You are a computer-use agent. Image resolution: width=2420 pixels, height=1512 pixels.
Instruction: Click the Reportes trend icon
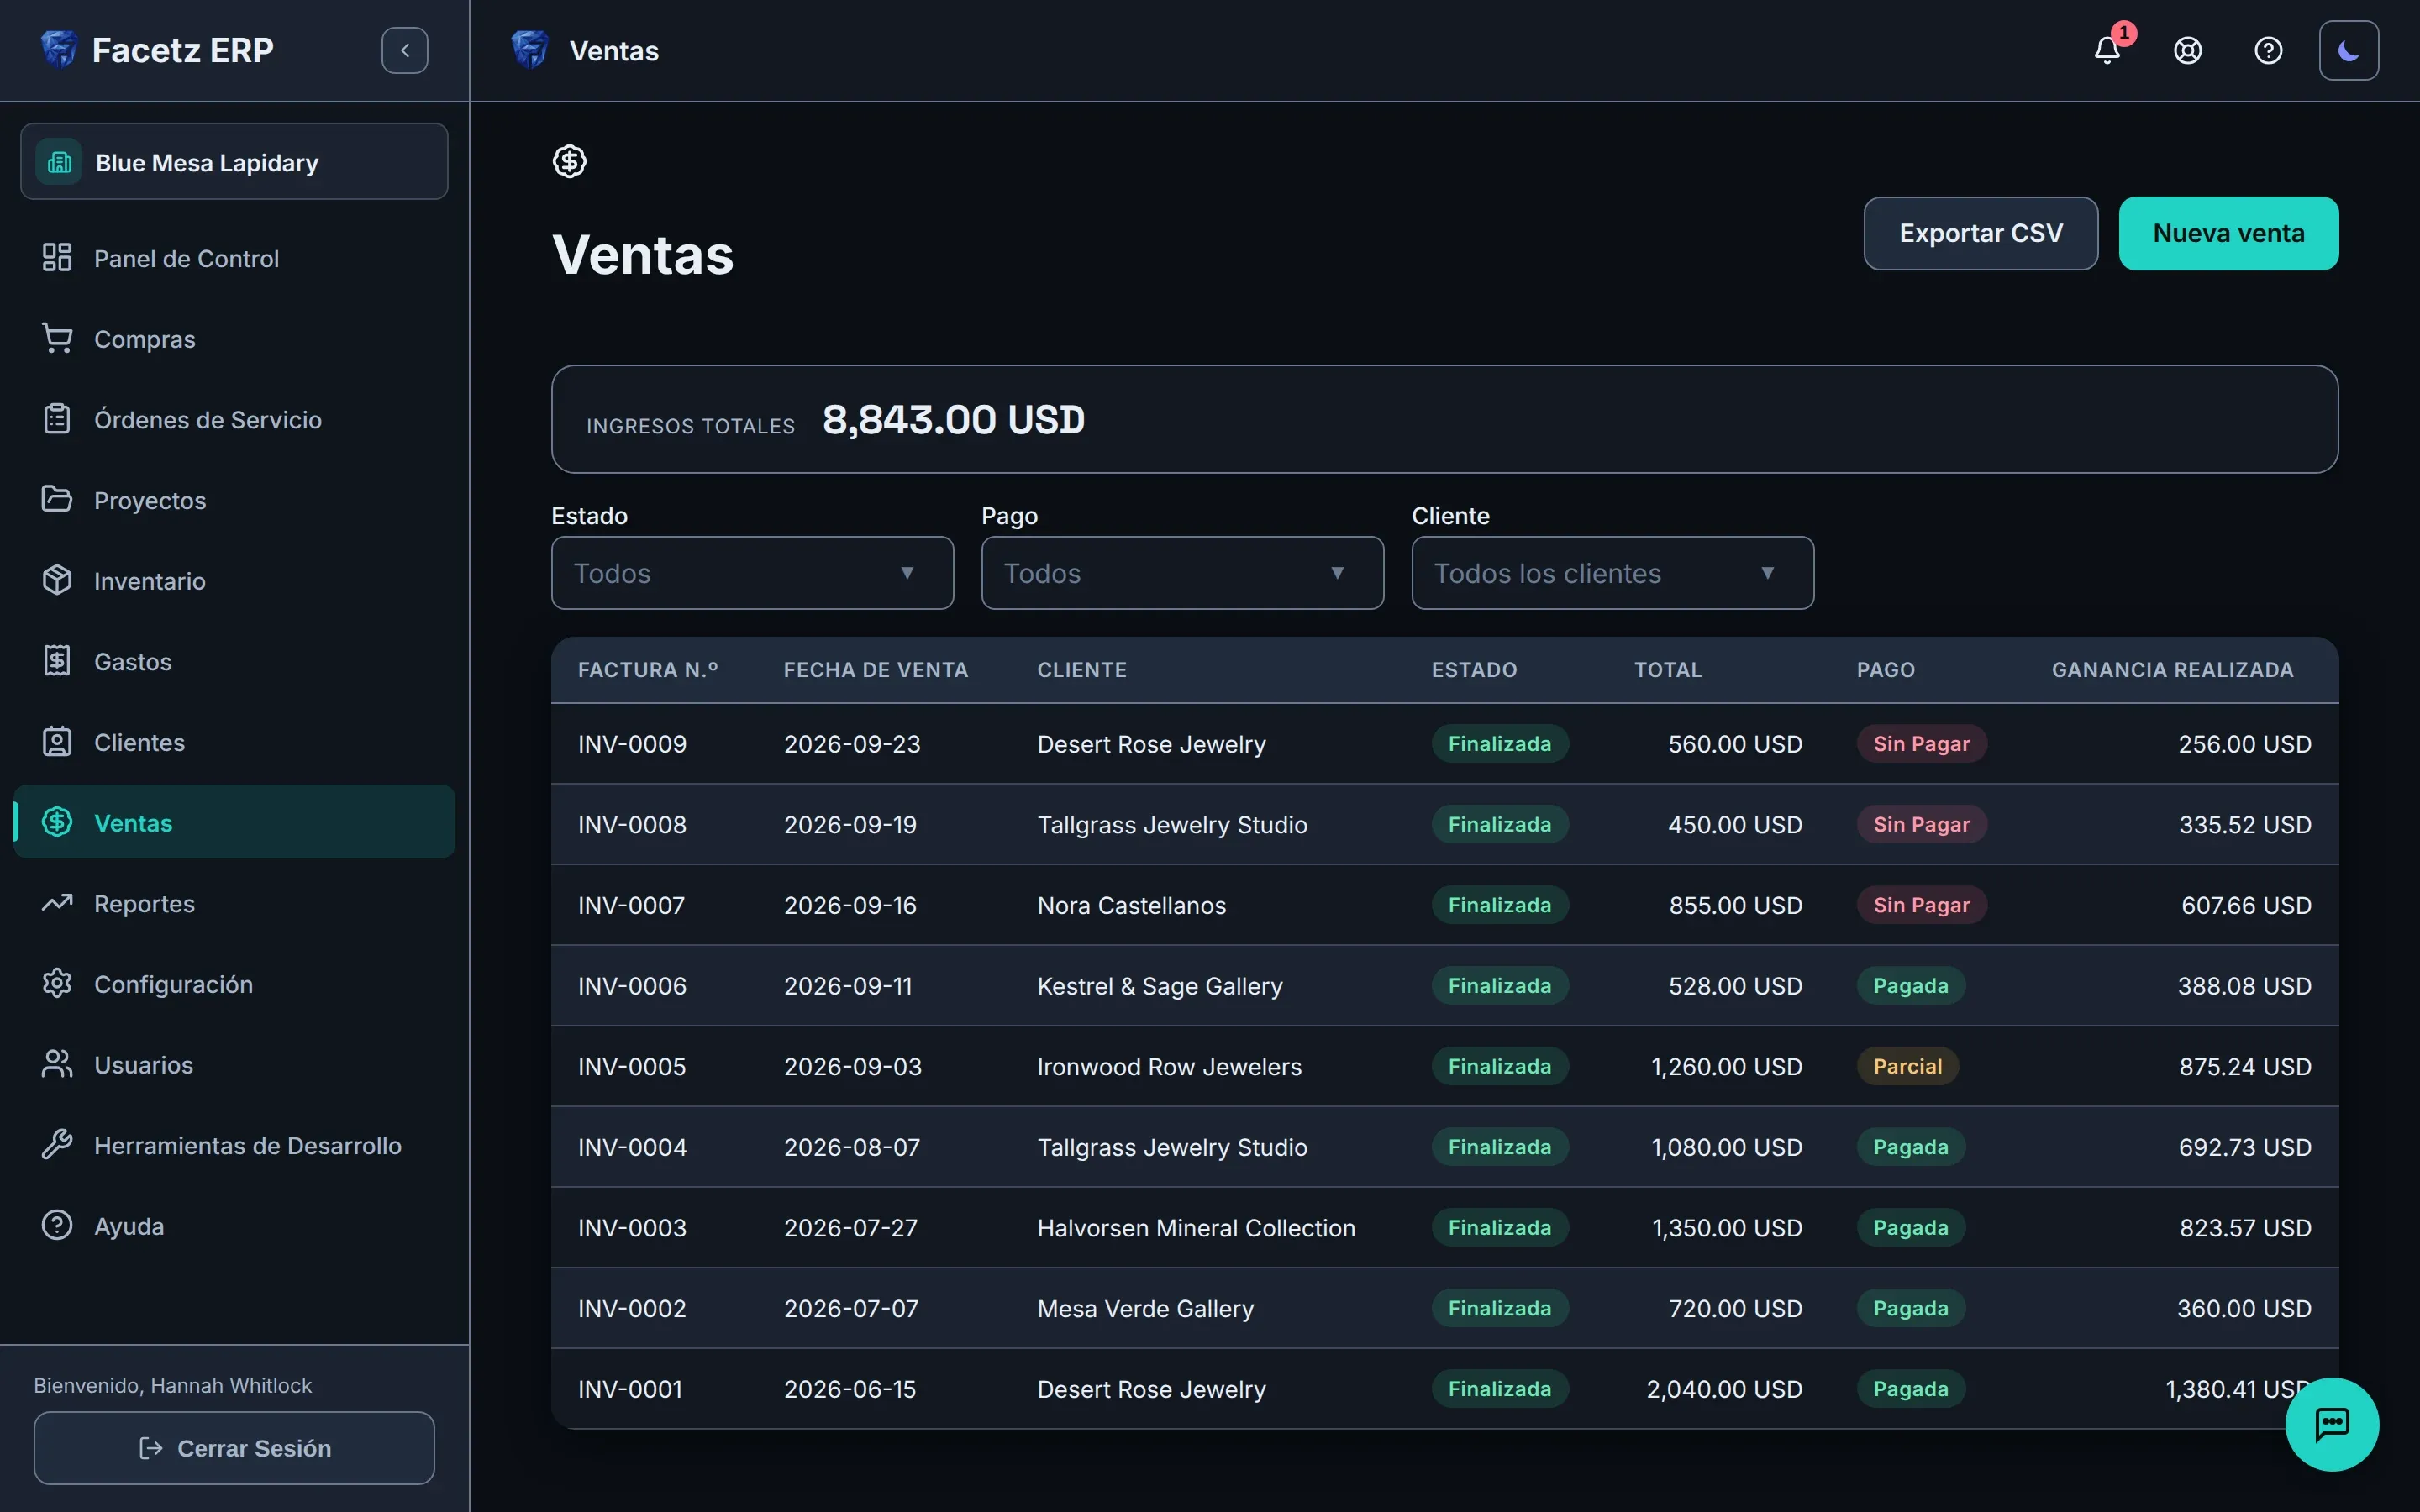(x=57, y=903)
